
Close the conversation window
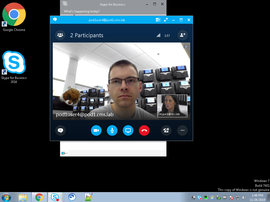189,20
